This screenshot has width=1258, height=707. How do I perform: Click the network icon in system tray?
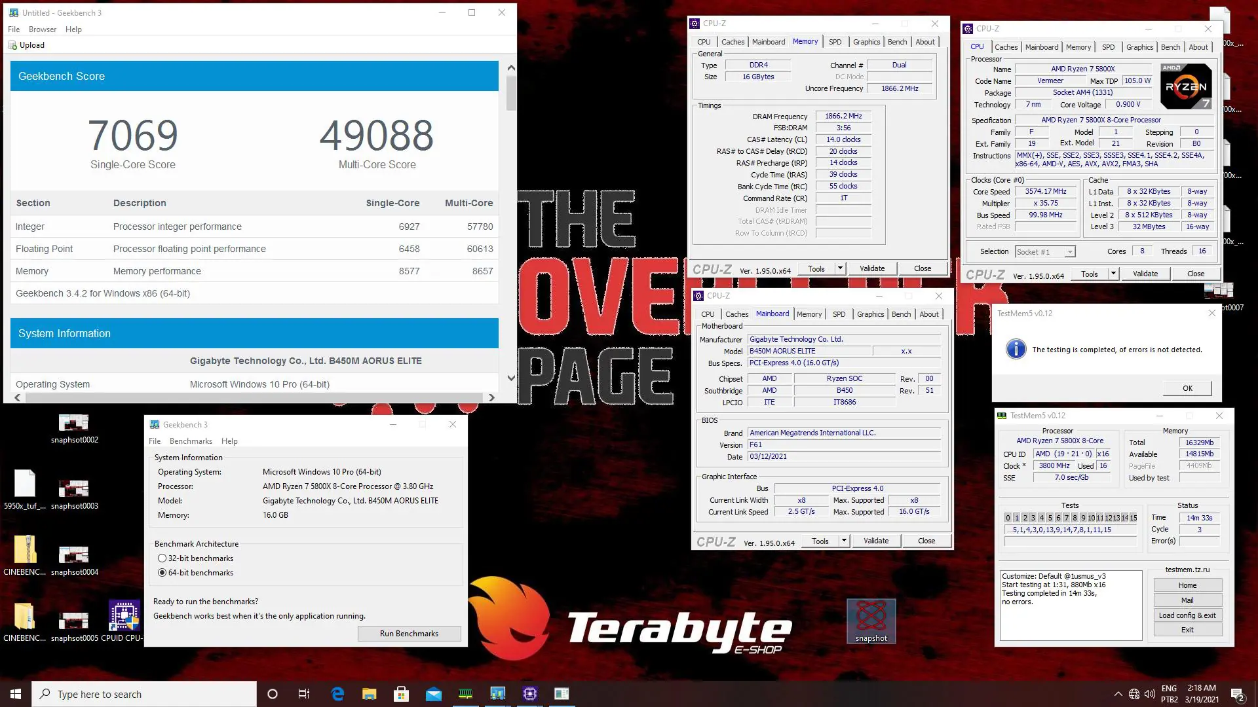point(1134,694)
